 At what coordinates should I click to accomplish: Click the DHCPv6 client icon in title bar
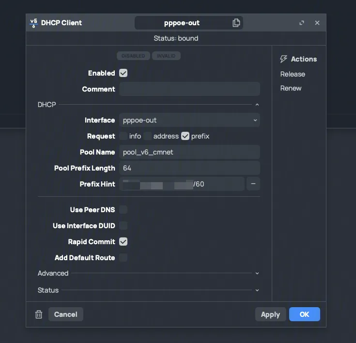click(33, 23)
